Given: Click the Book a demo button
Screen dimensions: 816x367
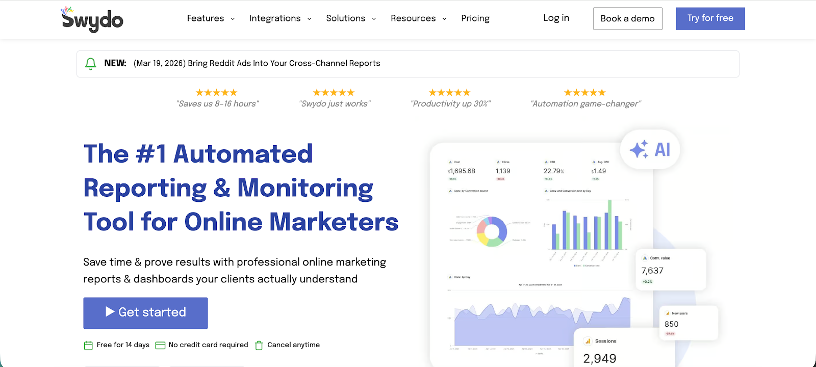Looking at the screenshot, I should tap(628, 18).
